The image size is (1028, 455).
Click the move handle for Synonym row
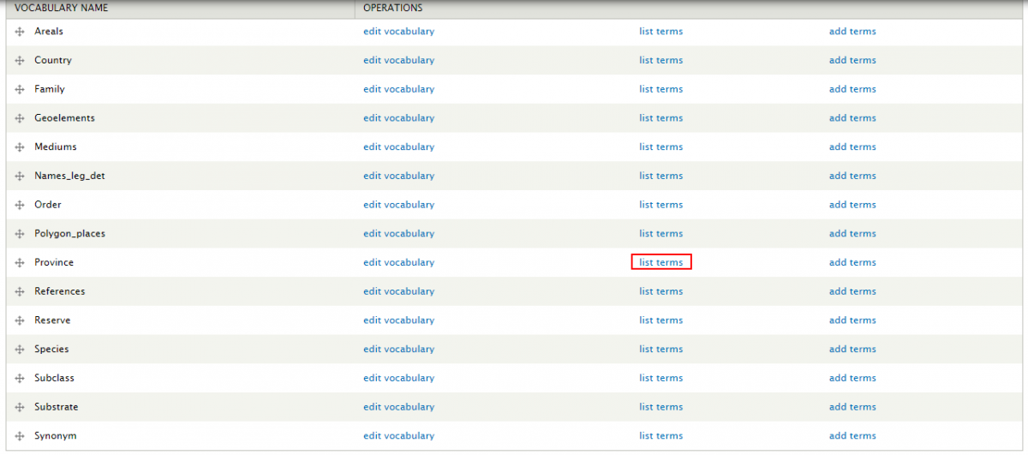tap(20, 436)
